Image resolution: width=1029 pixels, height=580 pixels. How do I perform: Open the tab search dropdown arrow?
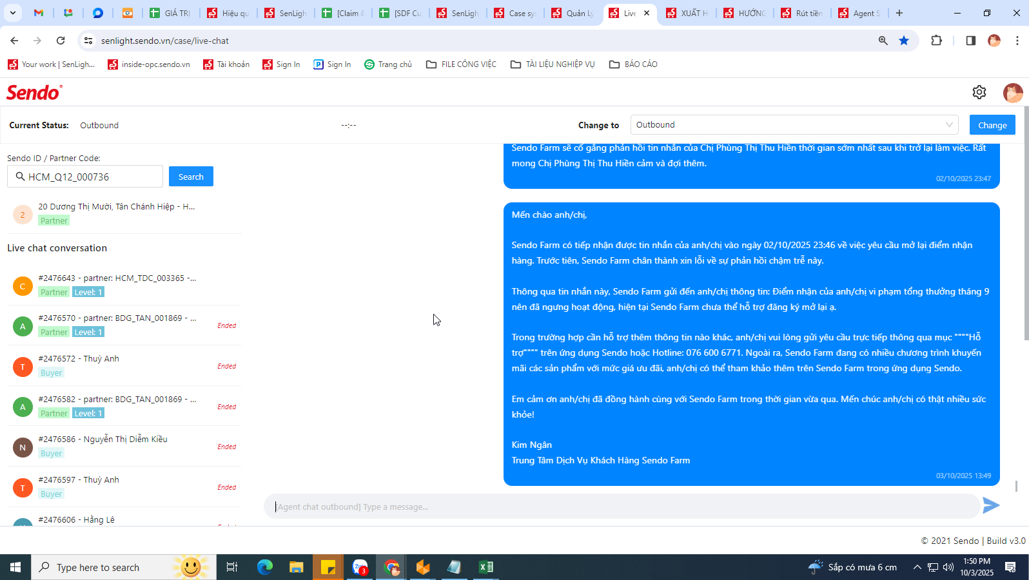pyautogui.click(x=12, y=13)
